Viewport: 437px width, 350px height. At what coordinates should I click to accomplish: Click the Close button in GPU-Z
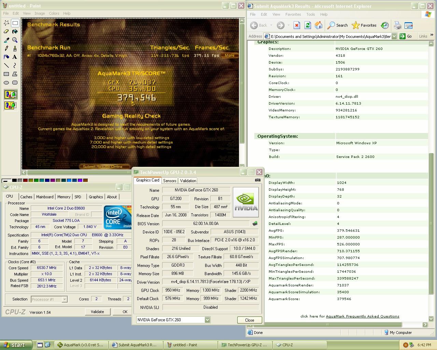point(250,320)
